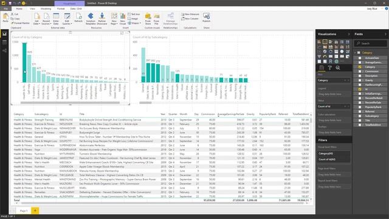The height and width of the screenshot is (219, 389).
Task: Click the data table's vertical scrollbar
Action: pyautogui.click(x=311, y=120)
